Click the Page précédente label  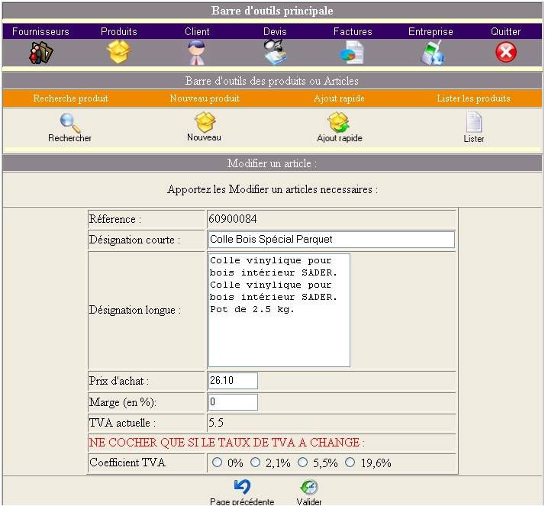pyautogui.click(x=242, y=501)
